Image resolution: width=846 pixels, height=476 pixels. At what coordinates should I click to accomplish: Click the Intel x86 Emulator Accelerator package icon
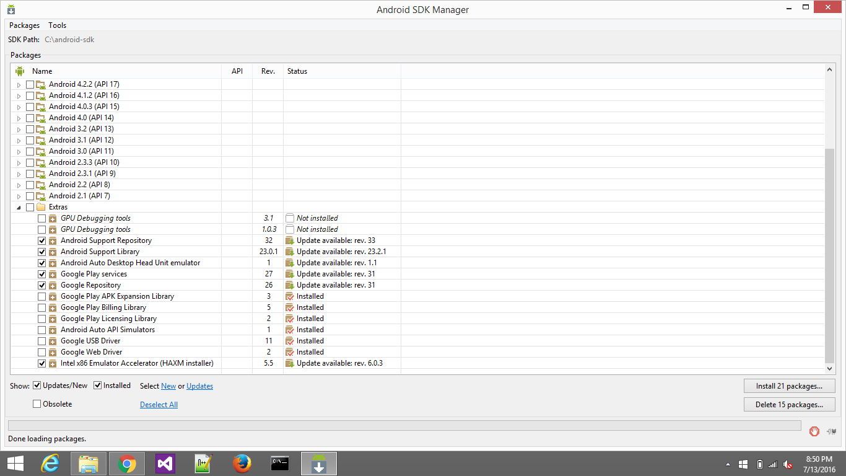(53, 363)
